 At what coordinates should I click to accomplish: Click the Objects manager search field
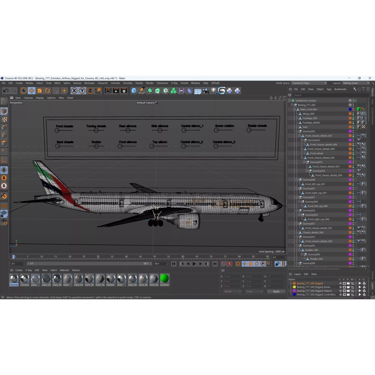point(330,95)
